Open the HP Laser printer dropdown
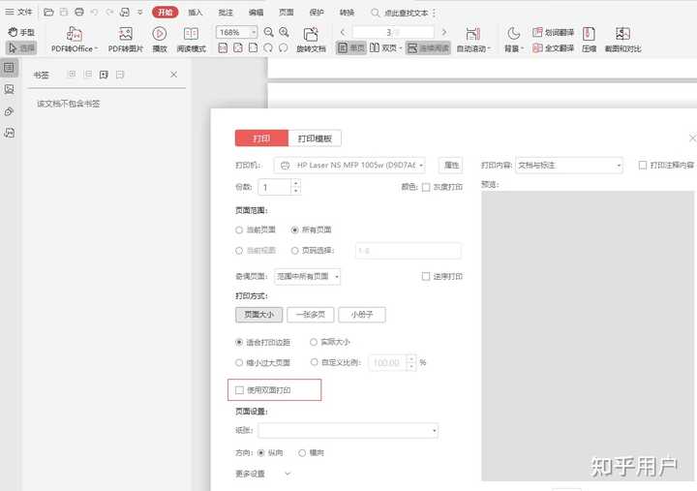697x491 pixels. 349,165
